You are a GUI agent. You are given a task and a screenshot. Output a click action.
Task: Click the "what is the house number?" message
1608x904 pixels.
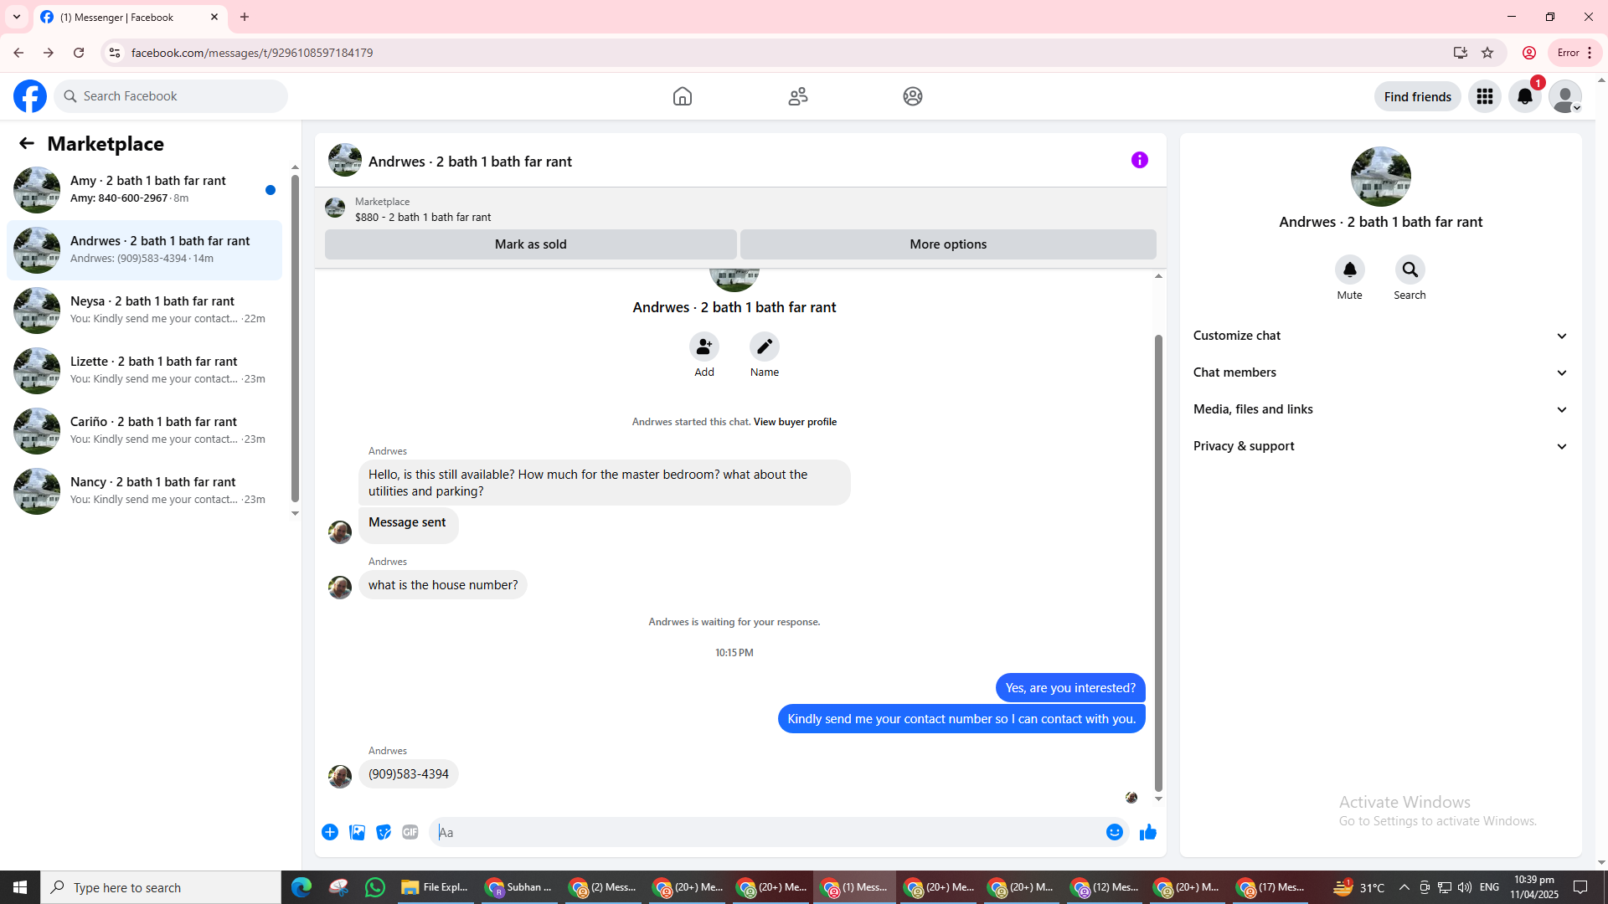click(x=443, y=585)
